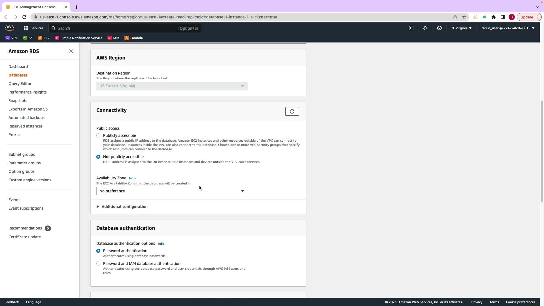Click the AWS console search field
This screenshot has width=544, height=306.
point(125,28)
